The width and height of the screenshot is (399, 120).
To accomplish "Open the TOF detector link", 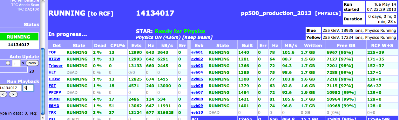I will [52, 52].
